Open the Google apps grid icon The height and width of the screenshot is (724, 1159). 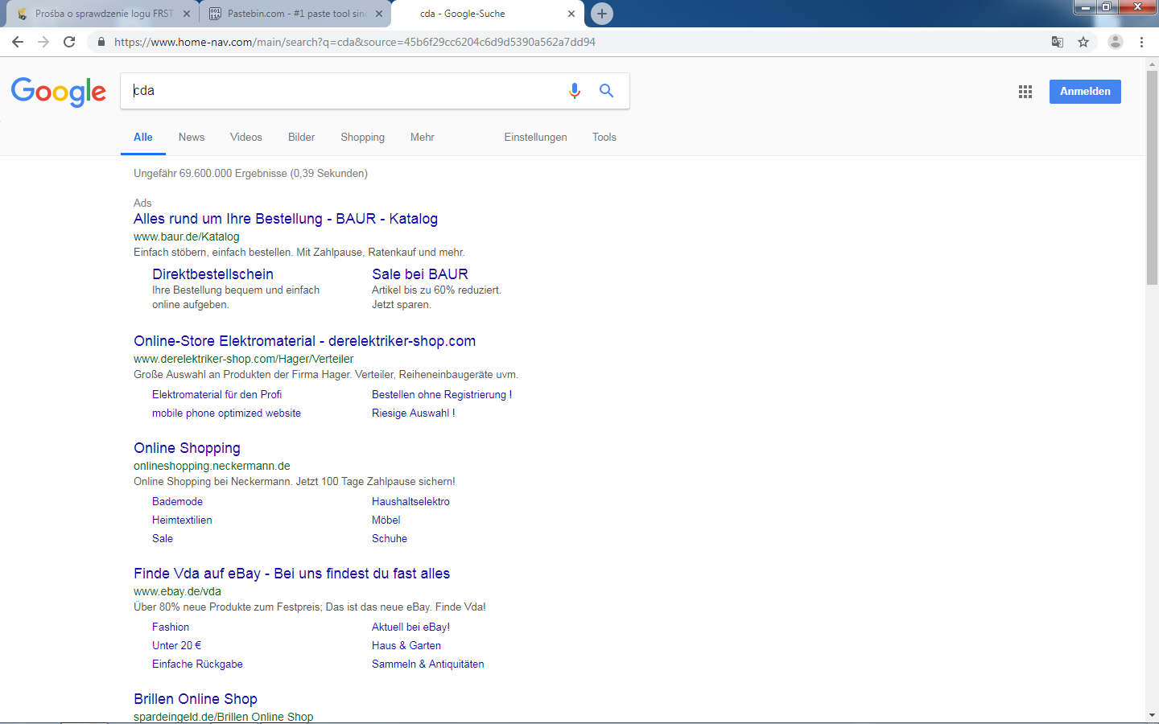[1025, 92]
